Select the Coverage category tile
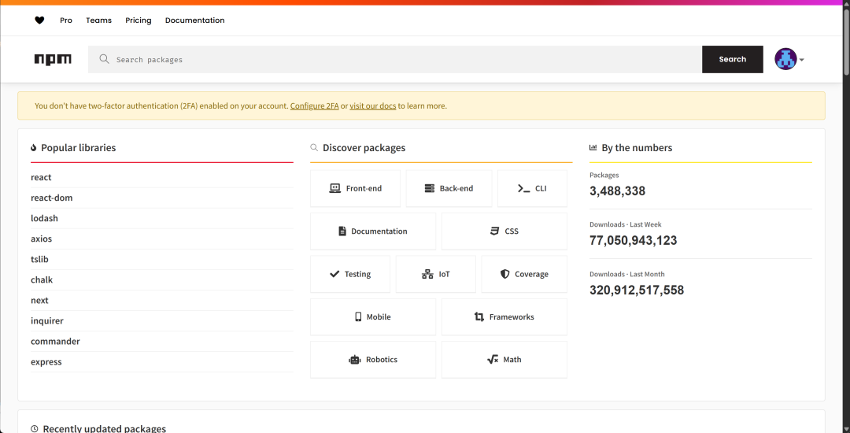 pos(524,274)
